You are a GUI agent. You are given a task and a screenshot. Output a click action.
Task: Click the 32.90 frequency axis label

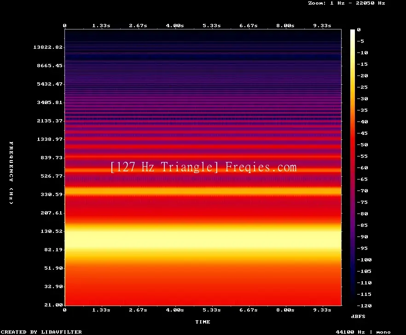click(x=53, y=286)
